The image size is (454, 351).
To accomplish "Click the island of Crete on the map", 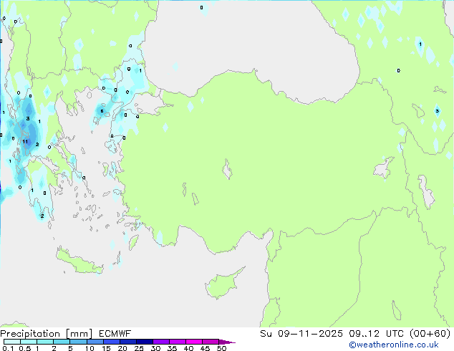I will tap(79, 262).
